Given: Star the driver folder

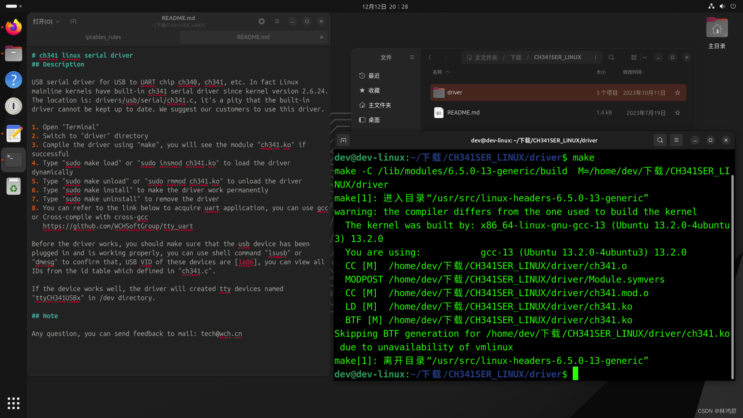Looking at the screenshot, I should 678,93.
